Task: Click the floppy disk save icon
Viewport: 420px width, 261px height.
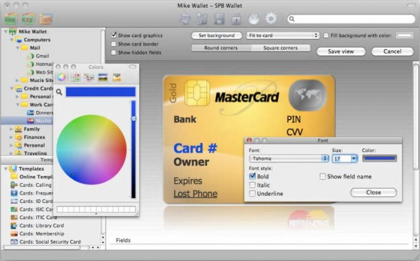Action: (219, 19)
